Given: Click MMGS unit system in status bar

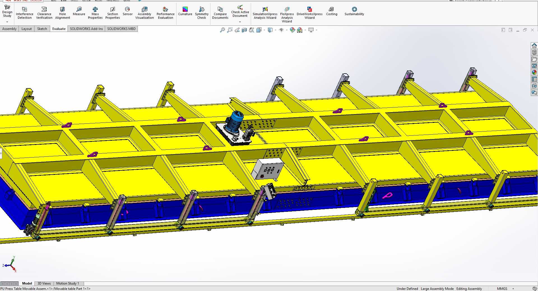Looking at the screenshot, I should (x=502, y=289).
